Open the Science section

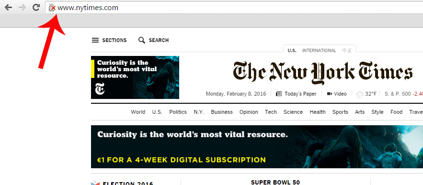click(x=293, y=112)
